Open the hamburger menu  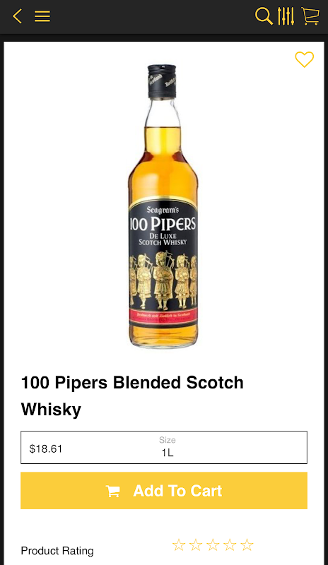pos(42,16)
